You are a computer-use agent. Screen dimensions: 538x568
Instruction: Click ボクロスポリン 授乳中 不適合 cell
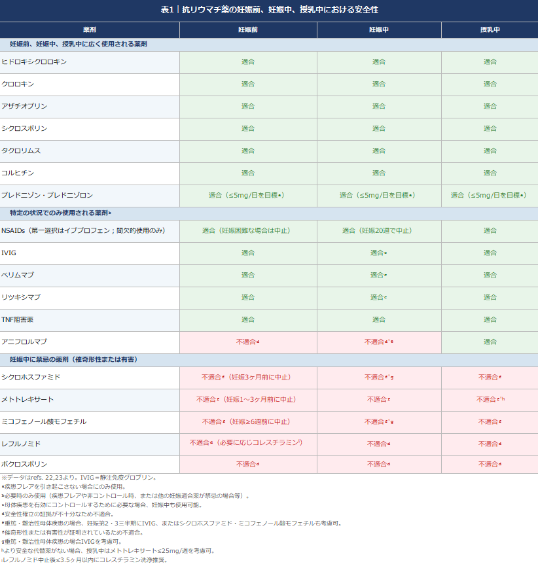(x=490, y=465)
